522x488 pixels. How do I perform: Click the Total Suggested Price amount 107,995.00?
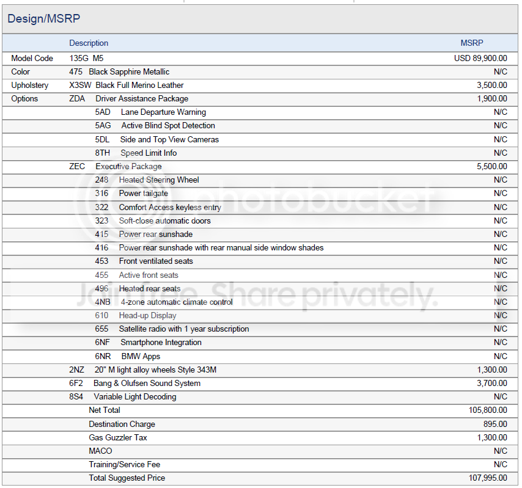(488, 478)
